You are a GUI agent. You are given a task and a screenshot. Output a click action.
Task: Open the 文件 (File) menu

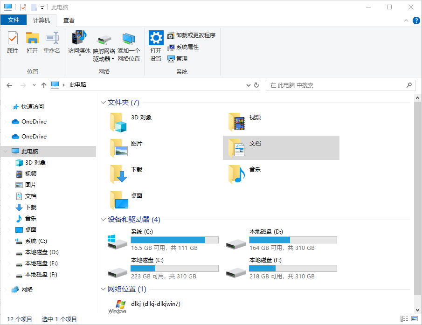coord(14,20)
